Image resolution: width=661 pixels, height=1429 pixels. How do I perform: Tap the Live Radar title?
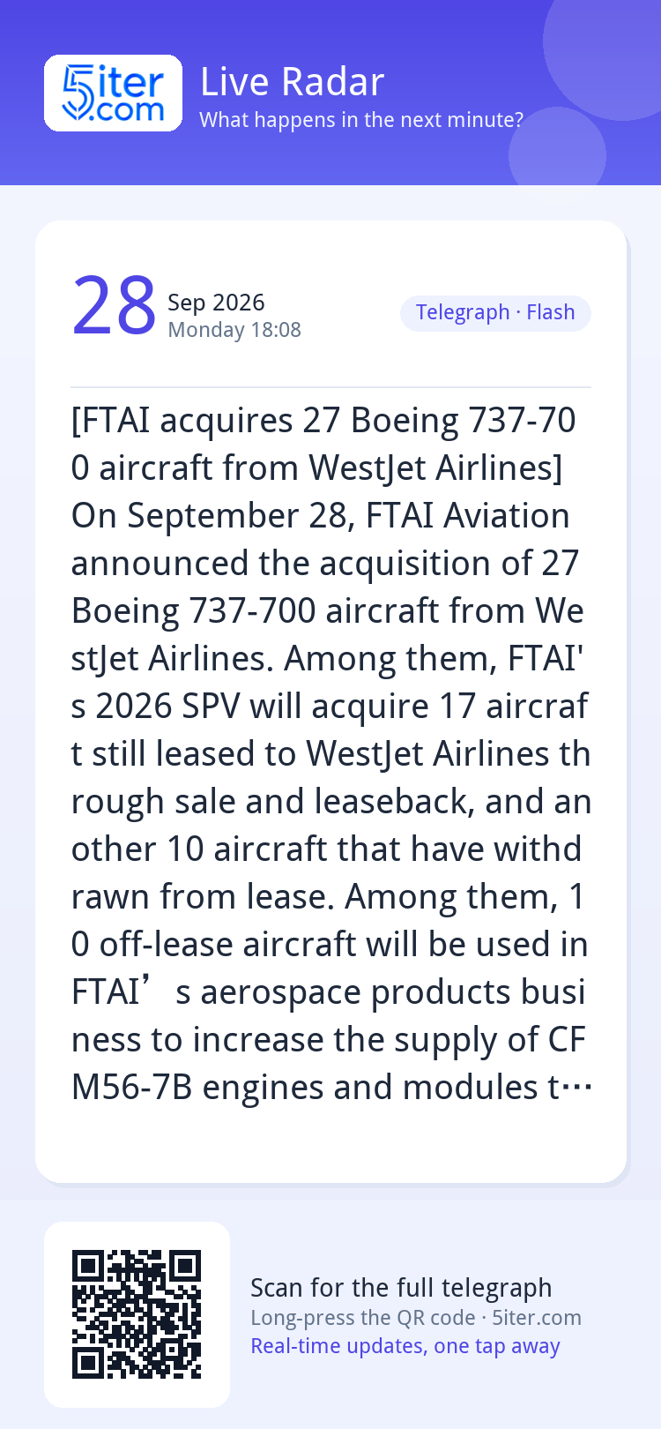point(292,82)
